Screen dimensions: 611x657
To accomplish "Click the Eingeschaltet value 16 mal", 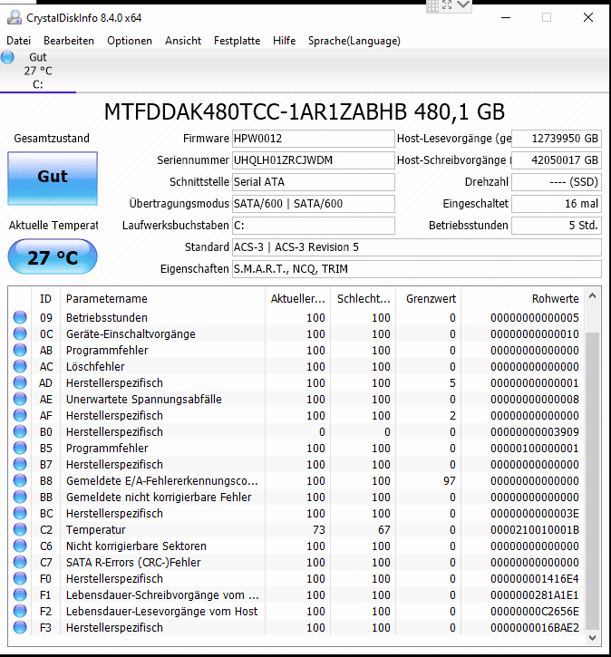I will point(557,204).
